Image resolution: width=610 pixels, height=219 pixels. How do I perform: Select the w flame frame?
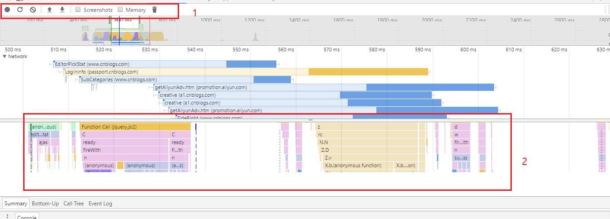click(x=462, y=134)
